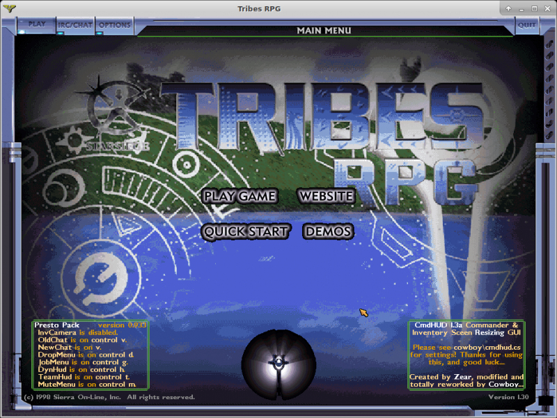Open the DEMOS menu entry

(x=328, y=231)
